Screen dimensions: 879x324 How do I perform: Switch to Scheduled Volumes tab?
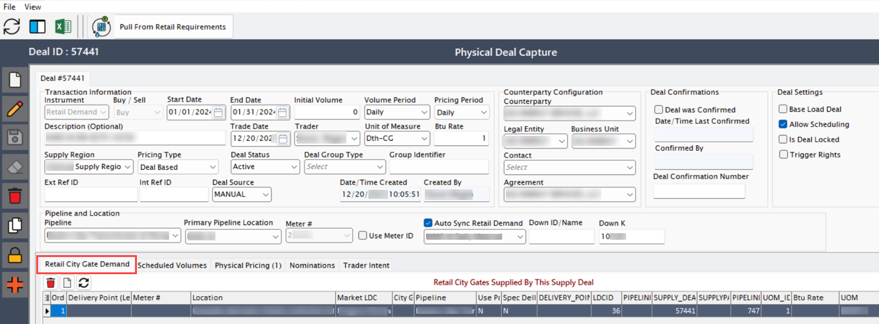[172, 265]
